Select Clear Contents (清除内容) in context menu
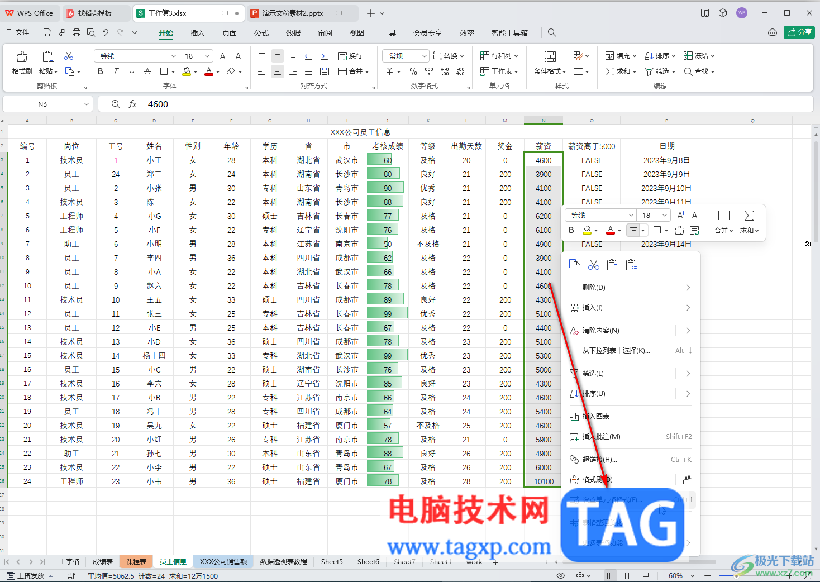Viewport: 820px width, 582px height. pos(601,331)
